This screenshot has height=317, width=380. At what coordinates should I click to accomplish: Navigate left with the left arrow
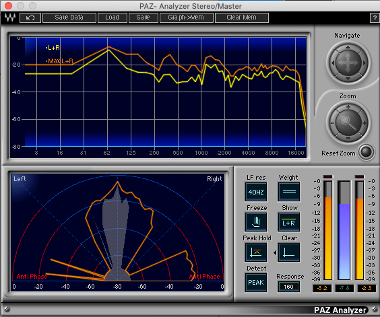tap(333, 63)
